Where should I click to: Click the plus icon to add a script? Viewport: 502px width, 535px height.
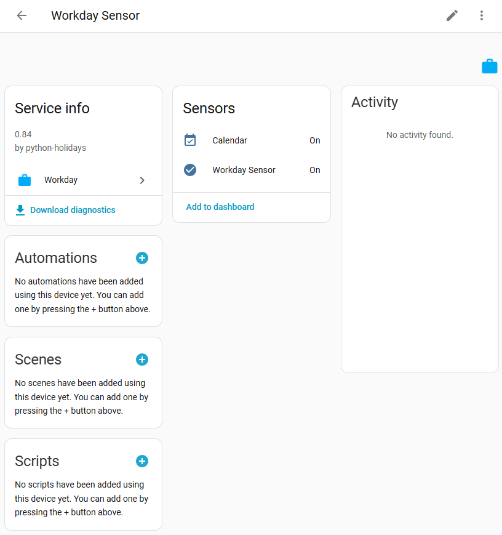tap(142, 461)
